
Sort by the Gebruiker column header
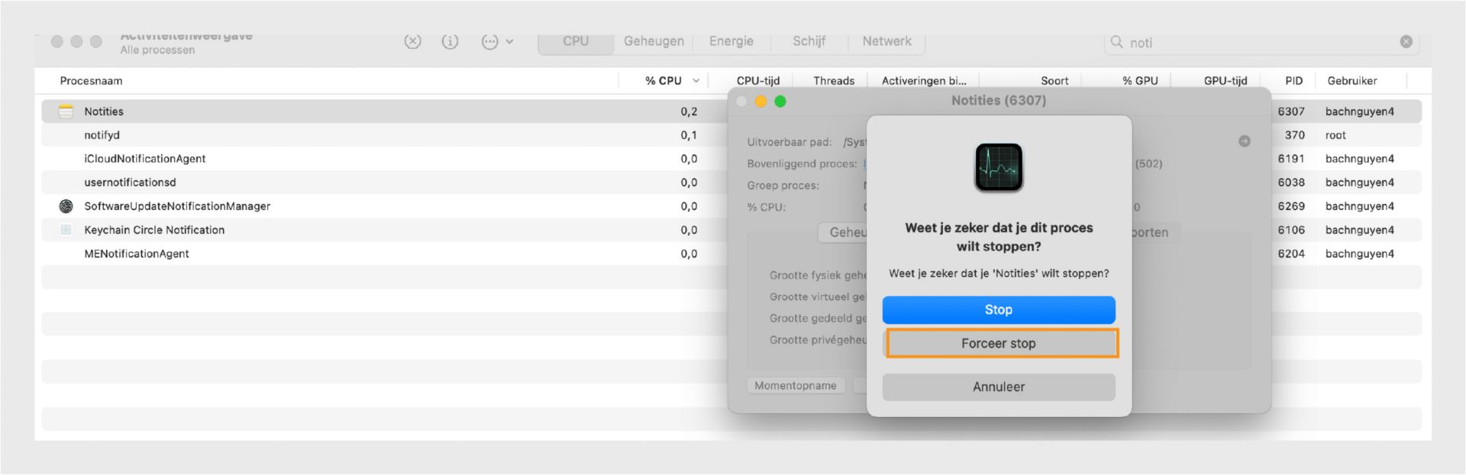point(1351,81)
